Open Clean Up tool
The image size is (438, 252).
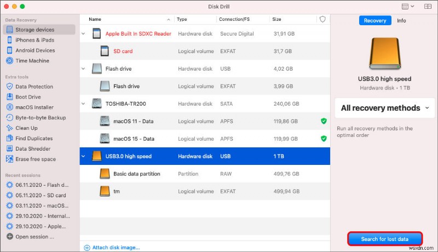click(26, 128)
